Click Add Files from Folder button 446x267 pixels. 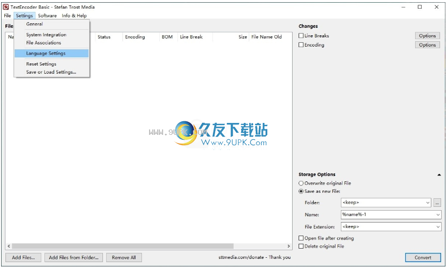(74, 257)
